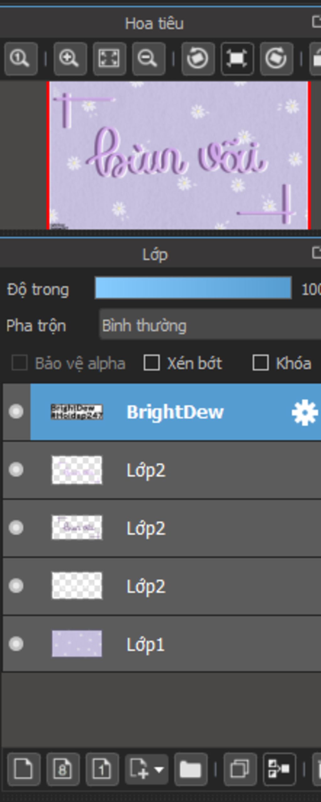Open the add-layer dropdown arrow
This screenshot has width=321, height=802.
coord(159,769)
